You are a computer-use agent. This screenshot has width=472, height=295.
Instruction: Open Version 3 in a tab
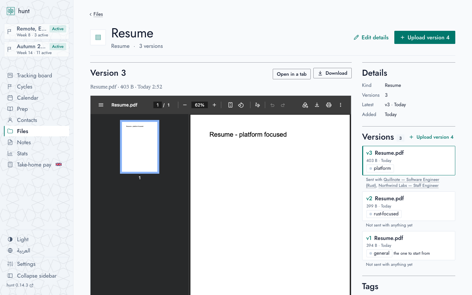click(292, 74)
